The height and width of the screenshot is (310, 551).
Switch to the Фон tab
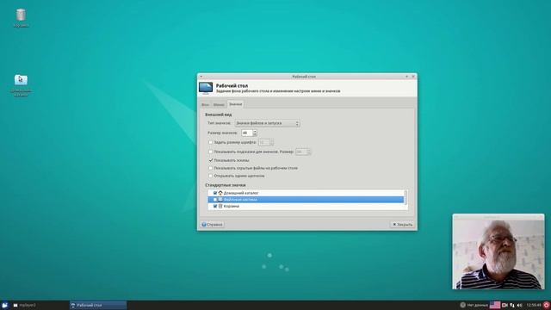pyautogui.click(x=205, y=105)
